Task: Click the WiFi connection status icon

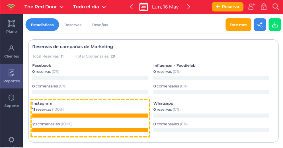Action: click(11, 7)
